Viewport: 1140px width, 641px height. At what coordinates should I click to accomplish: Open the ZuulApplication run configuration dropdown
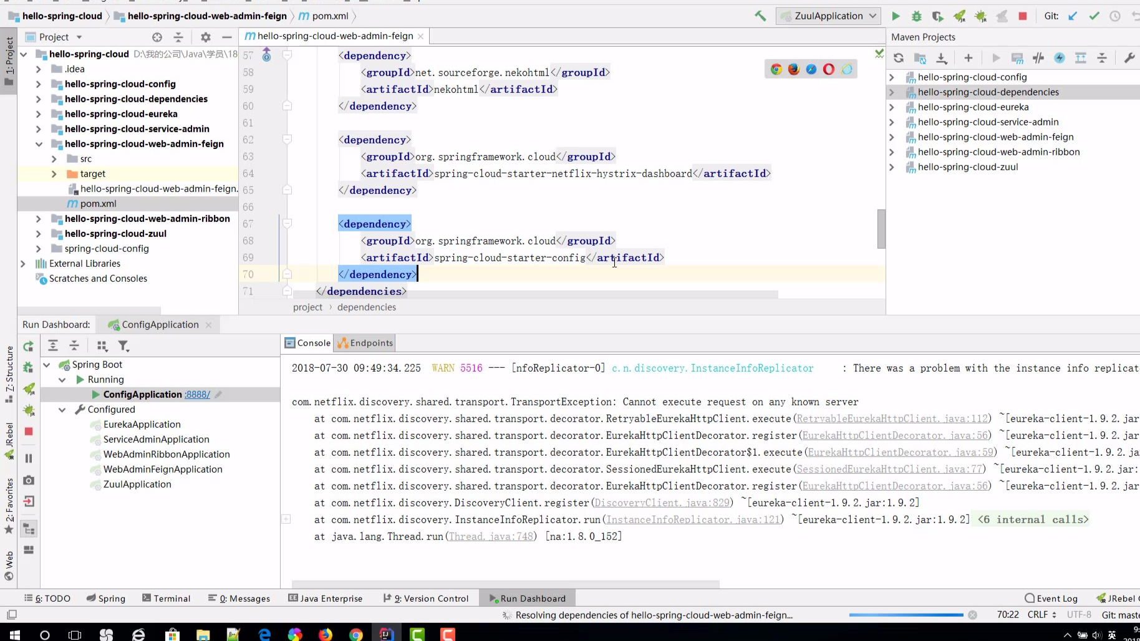tap(829, 16)
